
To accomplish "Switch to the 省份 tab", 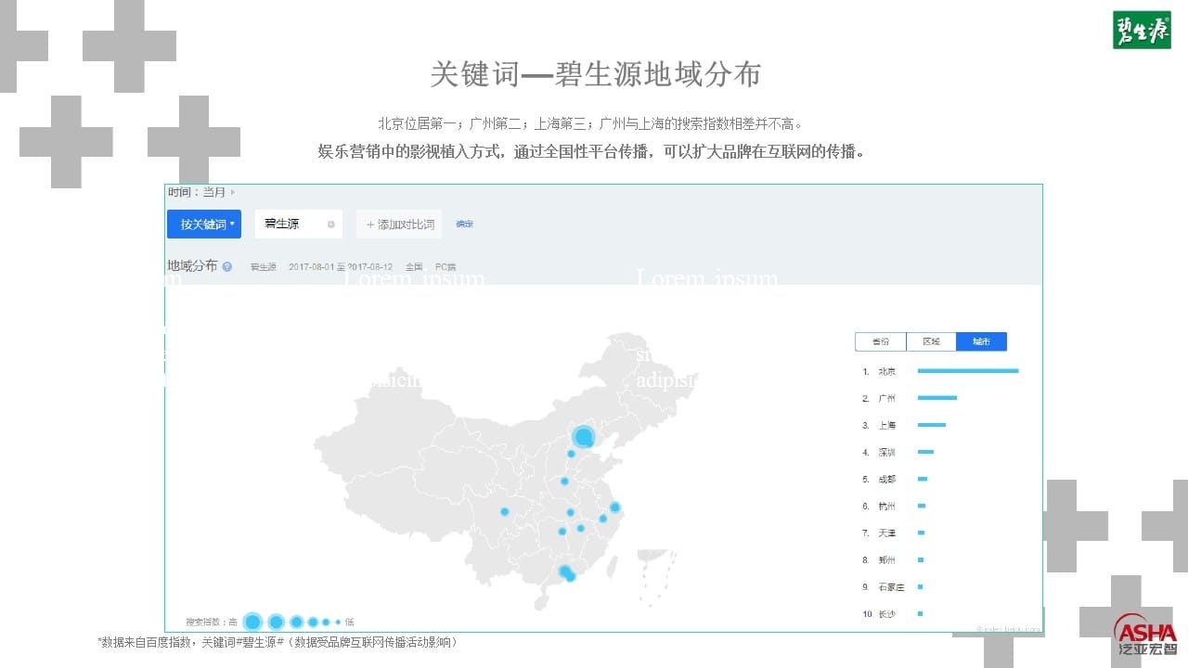I will pyautogui.click(x=881, y=341).
